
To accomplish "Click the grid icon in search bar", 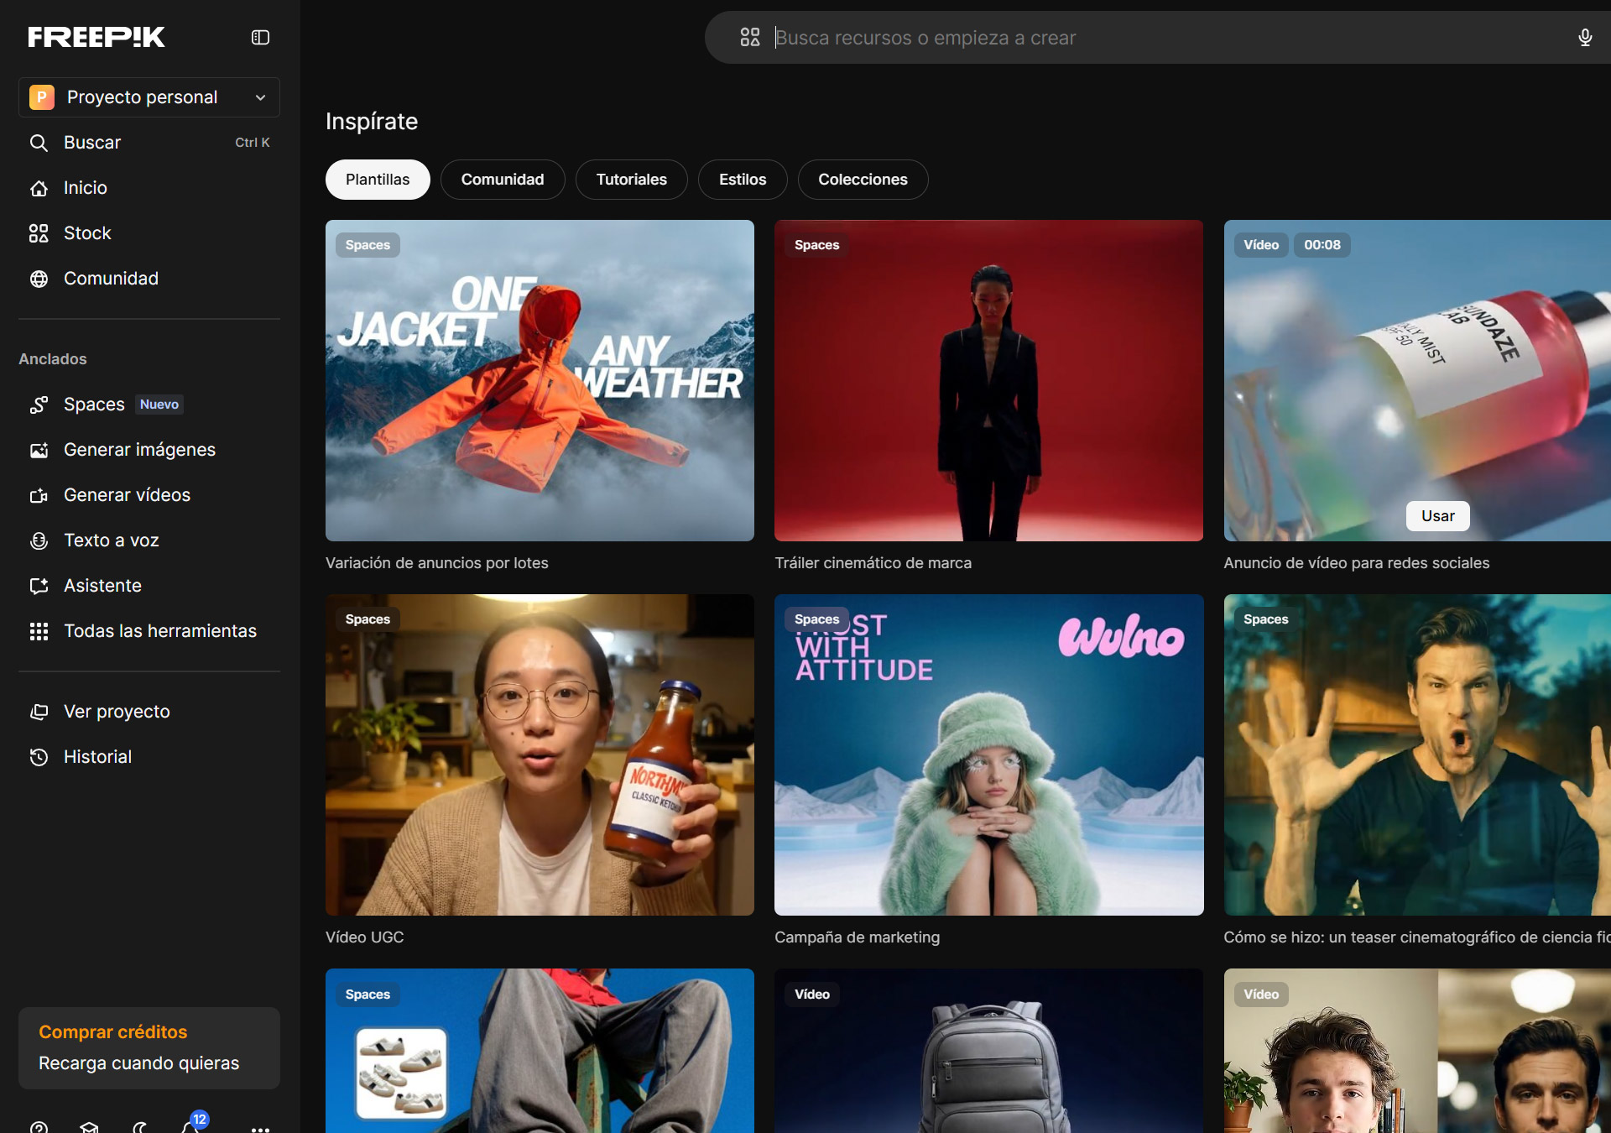I will 749,38.
